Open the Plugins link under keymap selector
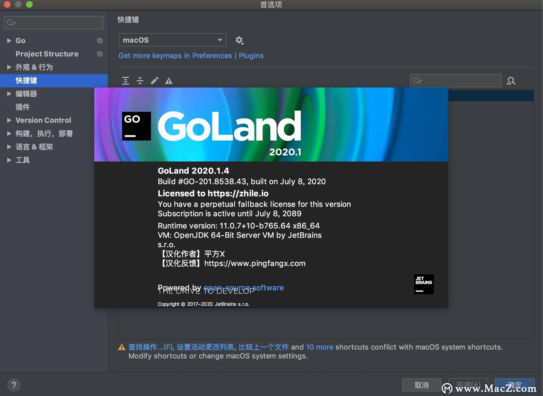Image resolution: width=543 pixels, height=396 pixels. tap(251, 56)
